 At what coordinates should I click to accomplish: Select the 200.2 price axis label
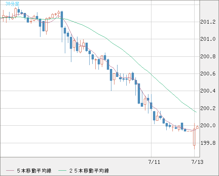coord(208,108)
